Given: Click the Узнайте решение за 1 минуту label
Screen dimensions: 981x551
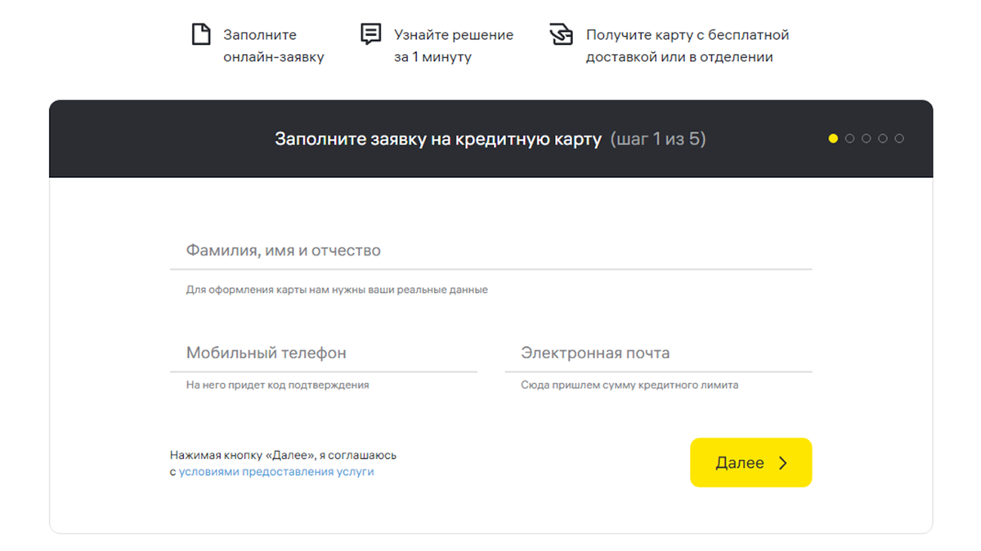Looking at the screenshot, I should 453,45.
